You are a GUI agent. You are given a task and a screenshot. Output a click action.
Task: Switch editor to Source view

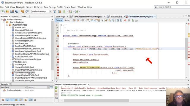point(59,20)
